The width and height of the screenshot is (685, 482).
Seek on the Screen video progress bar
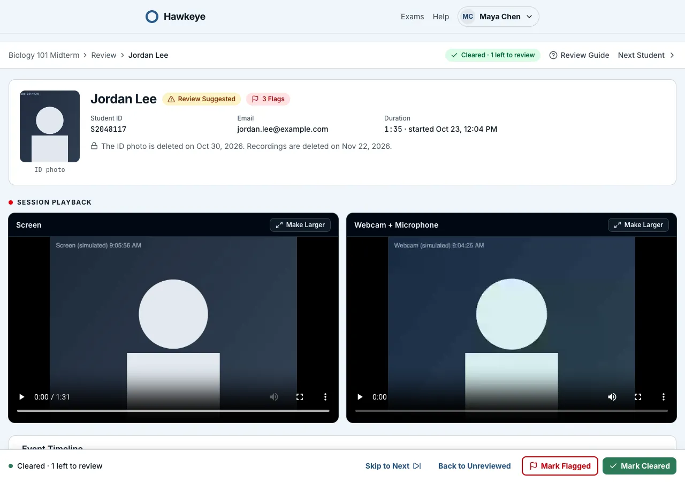coord(173,411)
